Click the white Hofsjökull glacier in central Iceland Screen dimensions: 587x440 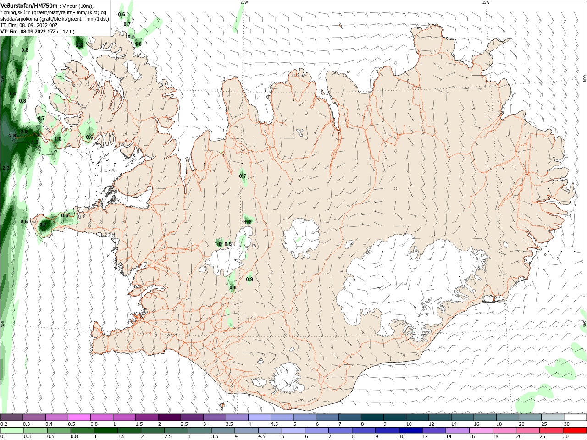(301, 238)
